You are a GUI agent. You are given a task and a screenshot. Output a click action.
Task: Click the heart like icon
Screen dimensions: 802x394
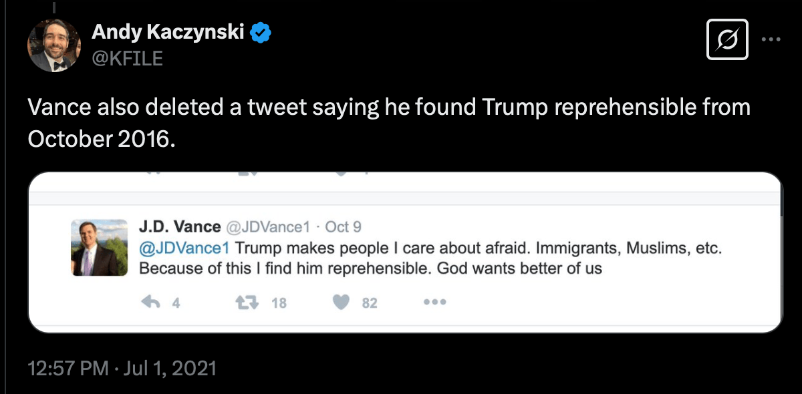341,303
